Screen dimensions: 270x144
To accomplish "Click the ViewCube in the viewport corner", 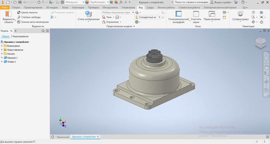I will click(x=261, y=42).
